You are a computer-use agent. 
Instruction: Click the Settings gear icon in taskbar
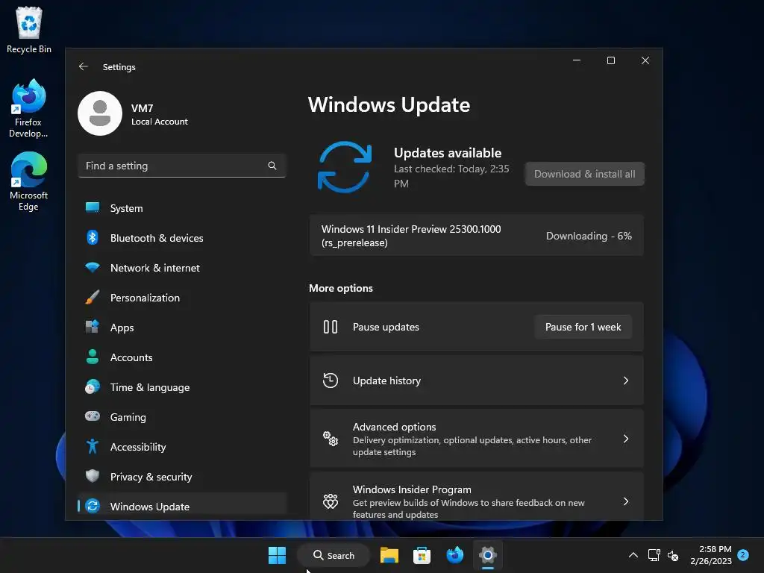pyautogui.click(x=487, y=555)
